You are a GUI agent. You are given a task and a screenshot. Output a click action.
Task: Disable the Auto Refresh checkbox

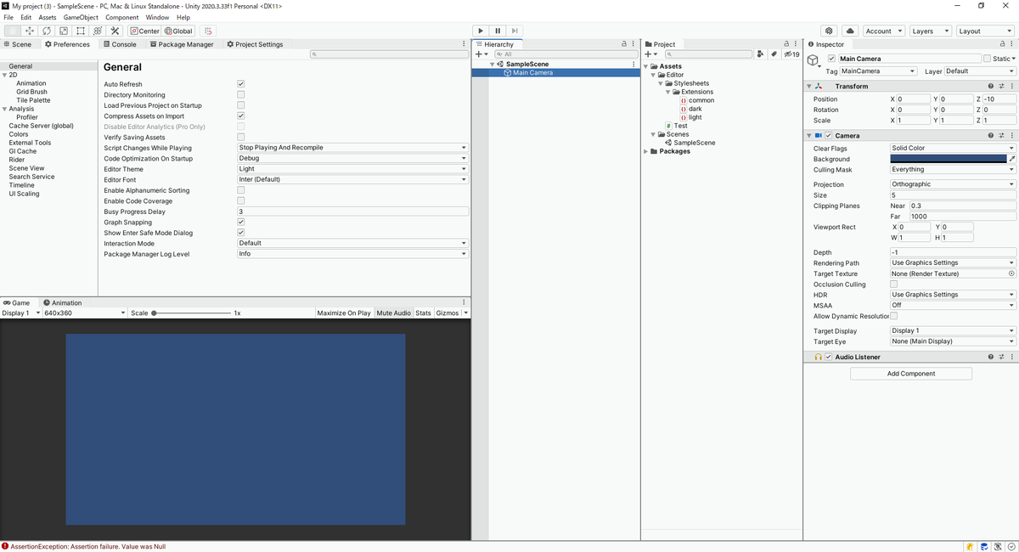click(240, 83)
